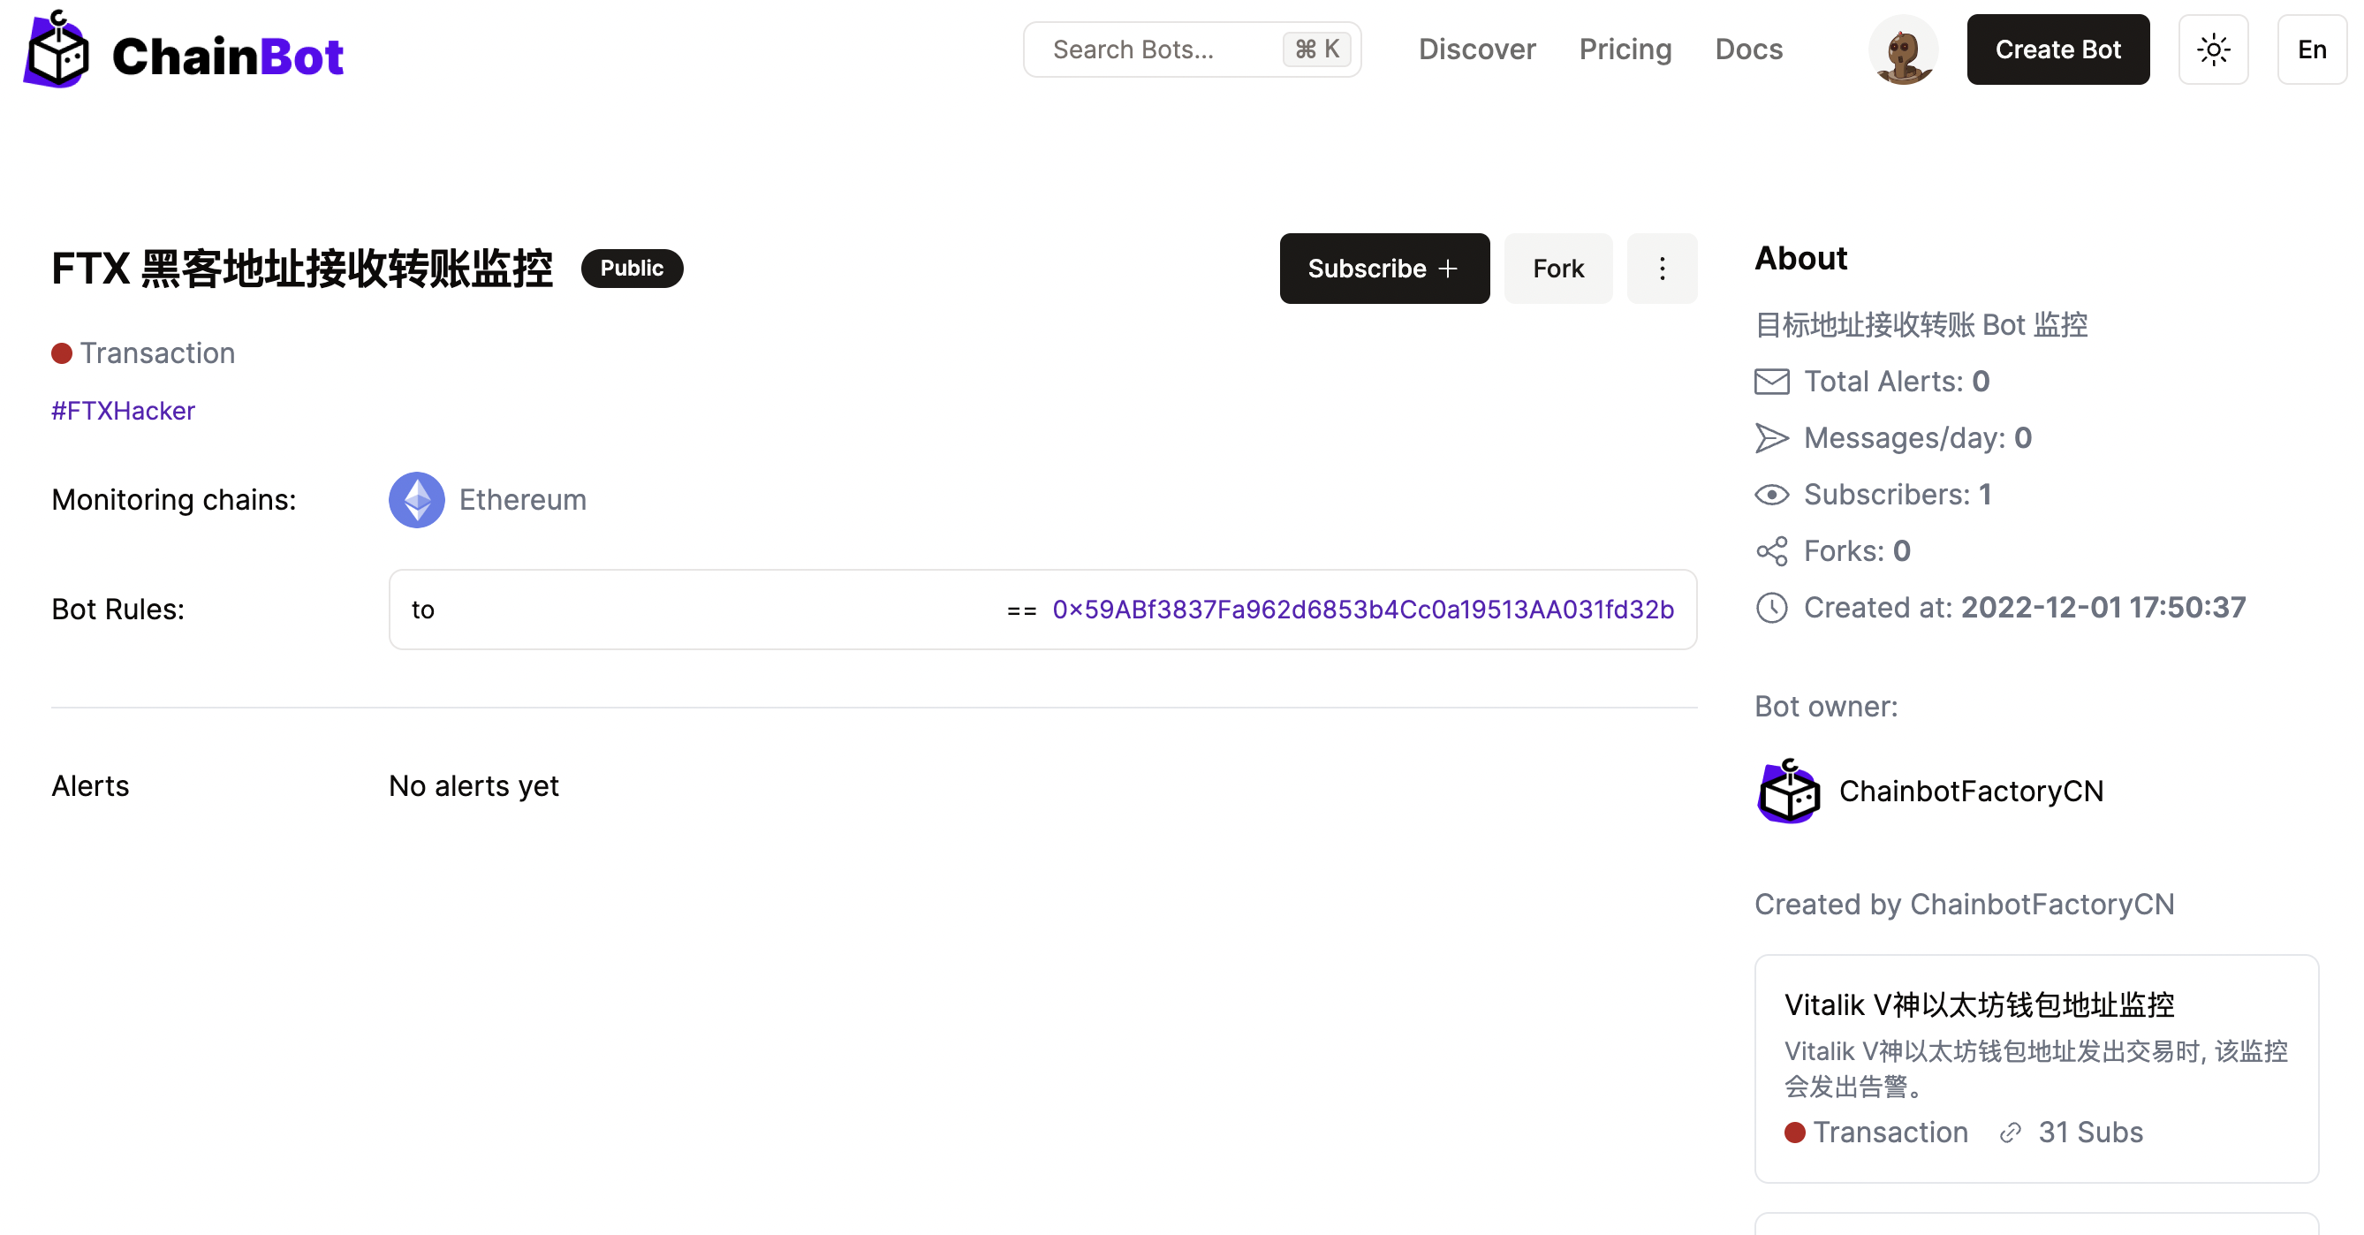The image size is (2364, 1235).
Task: Open the En language selector
Action: tap(2311, 50)
